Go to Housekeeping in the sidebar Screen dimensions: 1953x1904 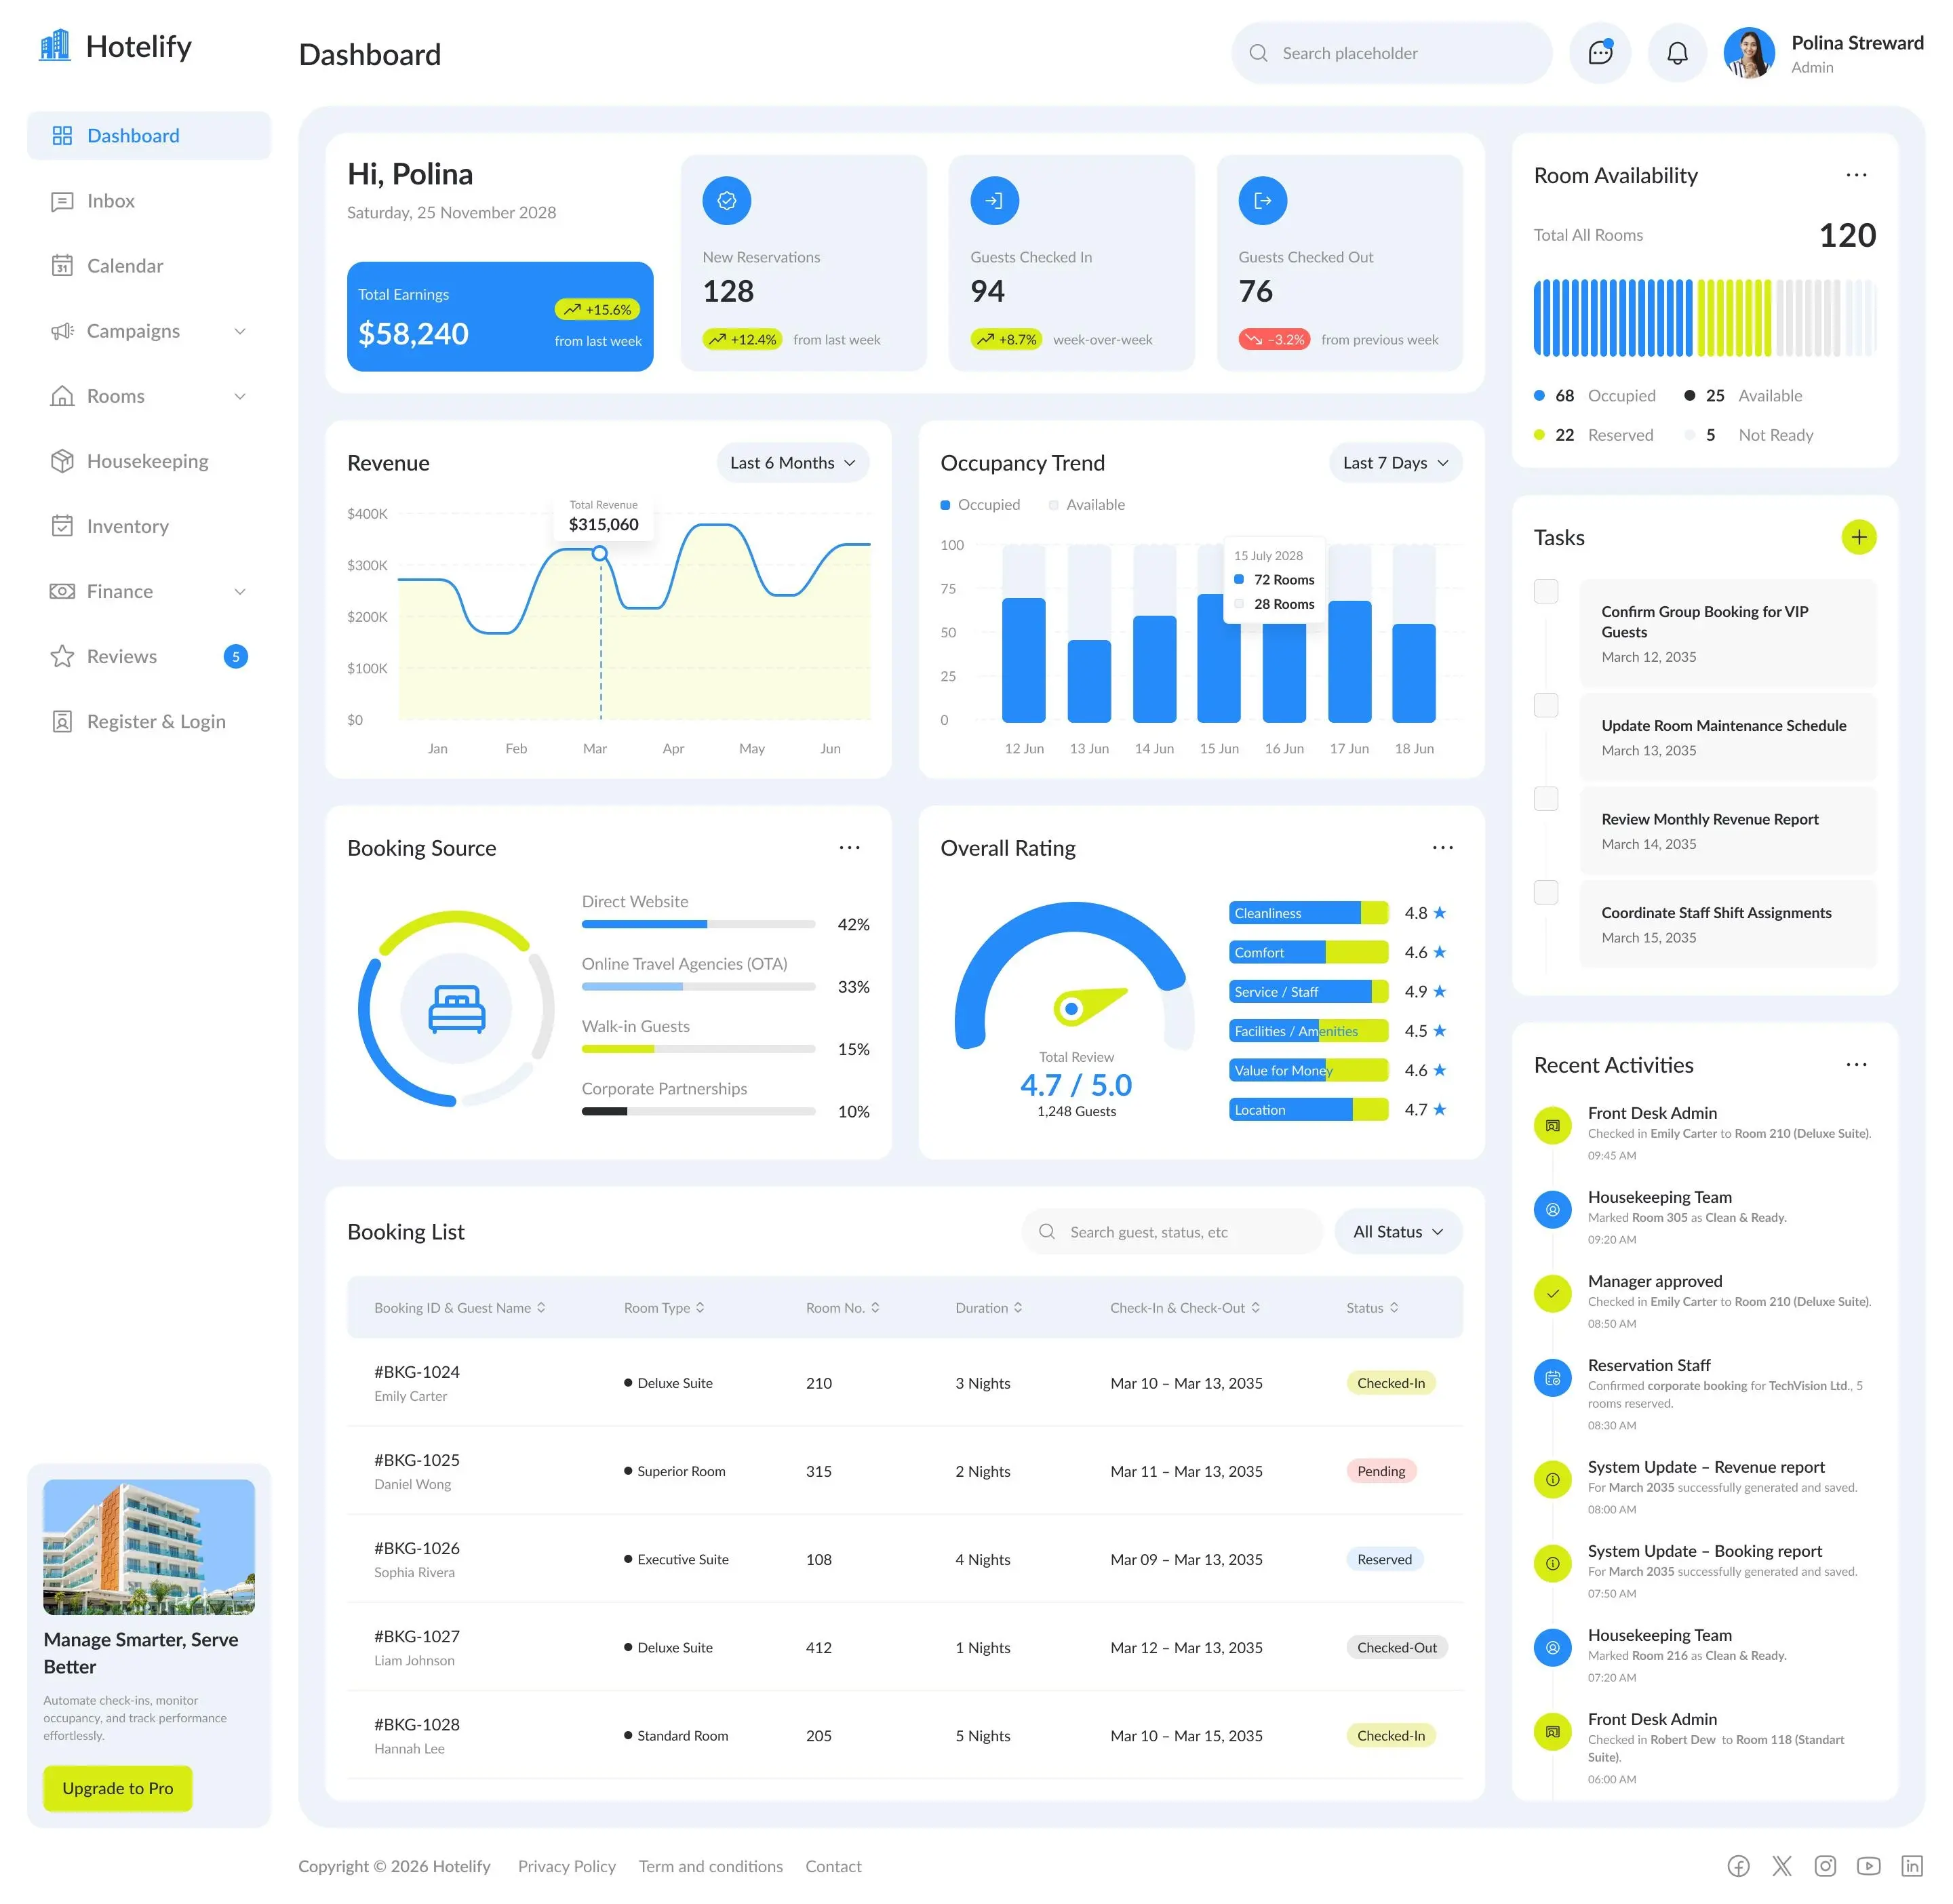[x=149, y=461]
